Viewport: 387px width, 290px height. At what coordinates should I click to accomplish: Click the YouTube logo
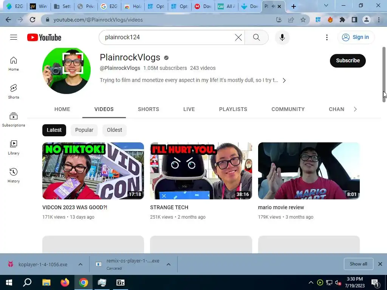44,37
